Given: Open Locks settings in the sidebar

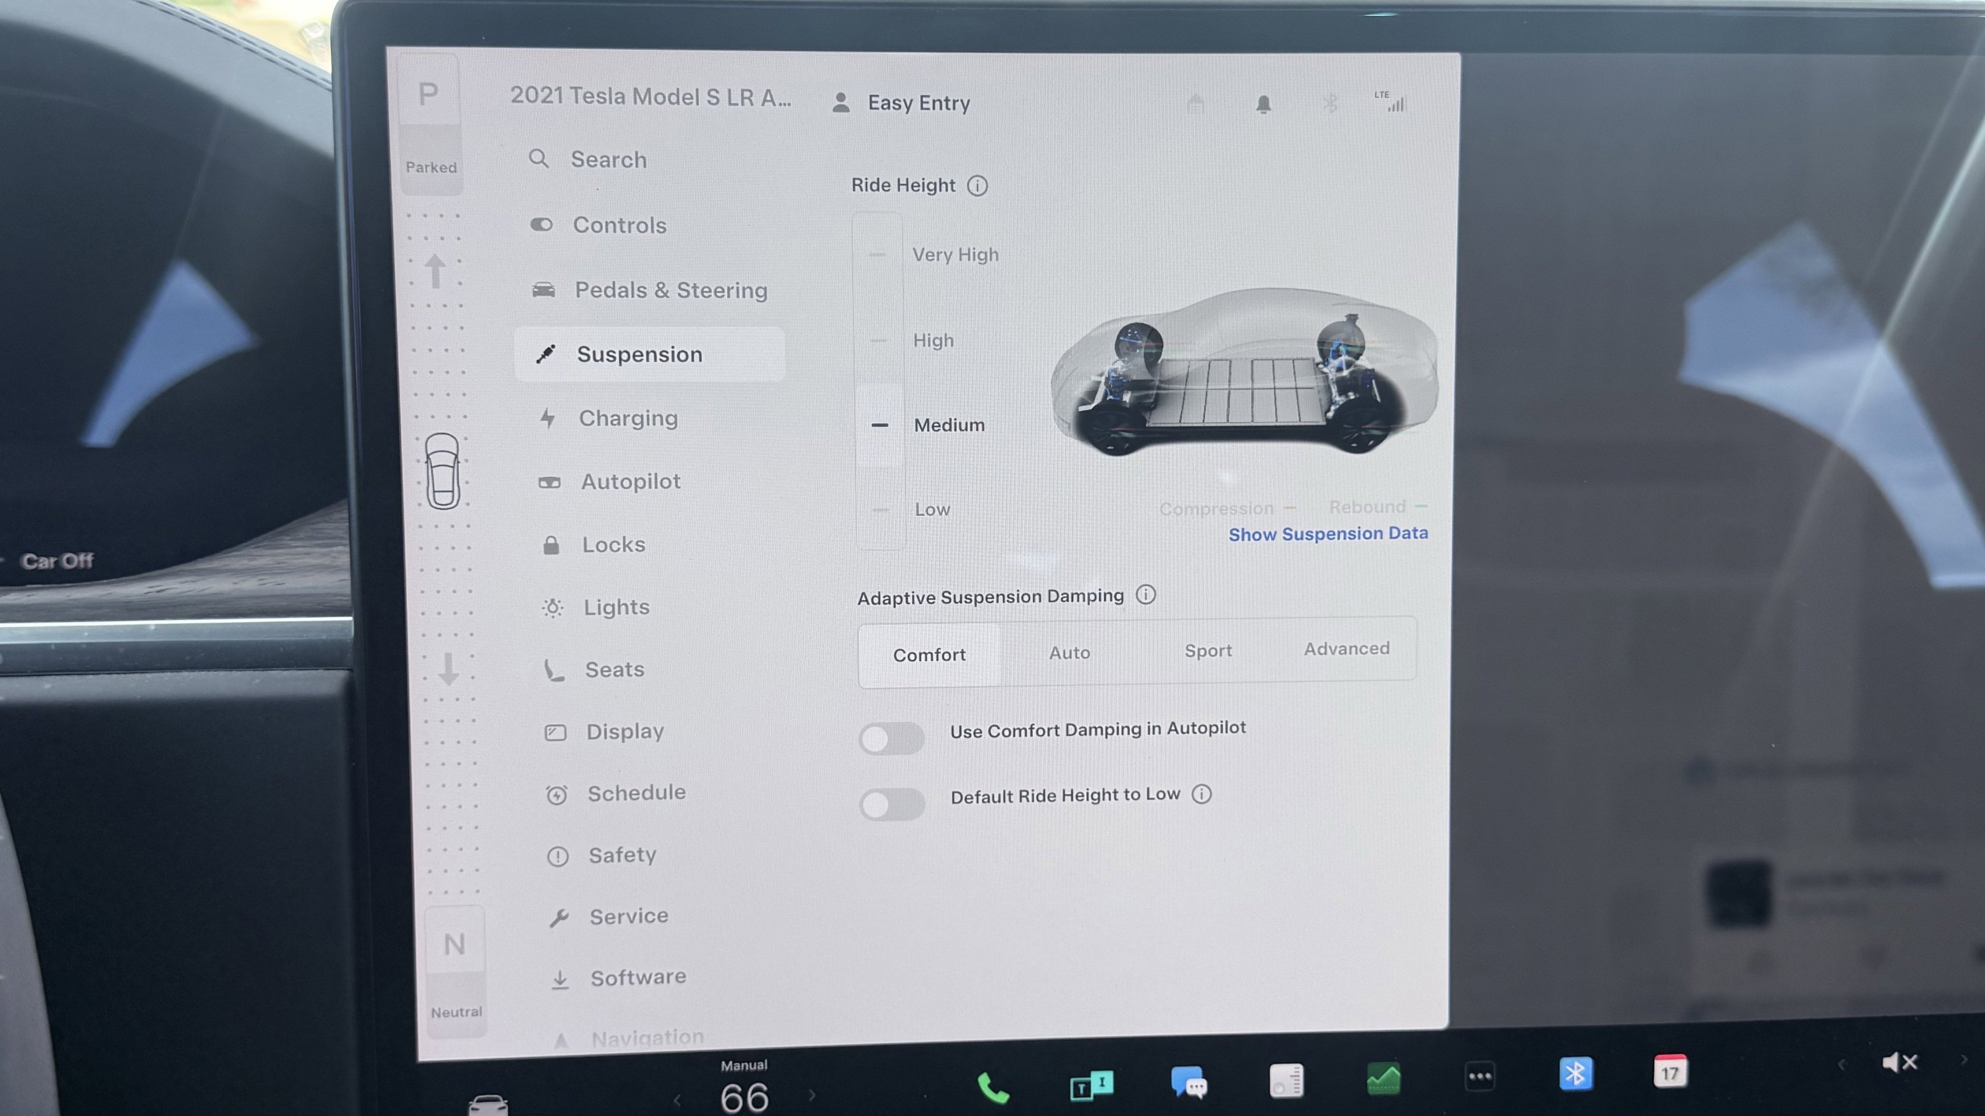Looking at the screenshot, I should pos(613,544).
